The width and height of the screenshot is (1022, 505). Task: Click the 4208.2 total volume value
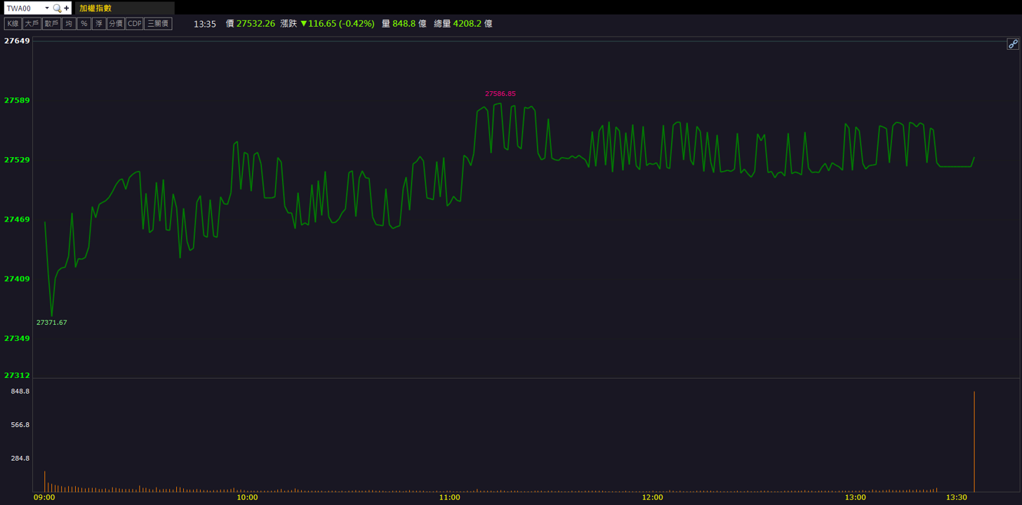[x=467, y=23]
